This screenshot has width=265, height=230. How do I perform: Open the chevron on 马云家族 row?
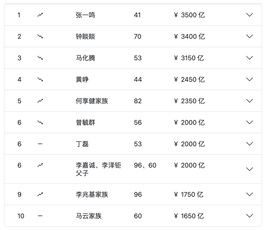coord(249,216)
